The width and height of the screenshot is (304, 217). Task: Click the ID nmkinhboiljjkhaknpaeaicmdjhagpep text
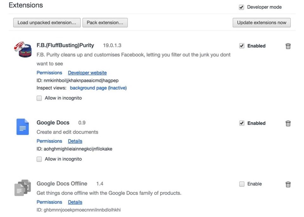point(78,80)
